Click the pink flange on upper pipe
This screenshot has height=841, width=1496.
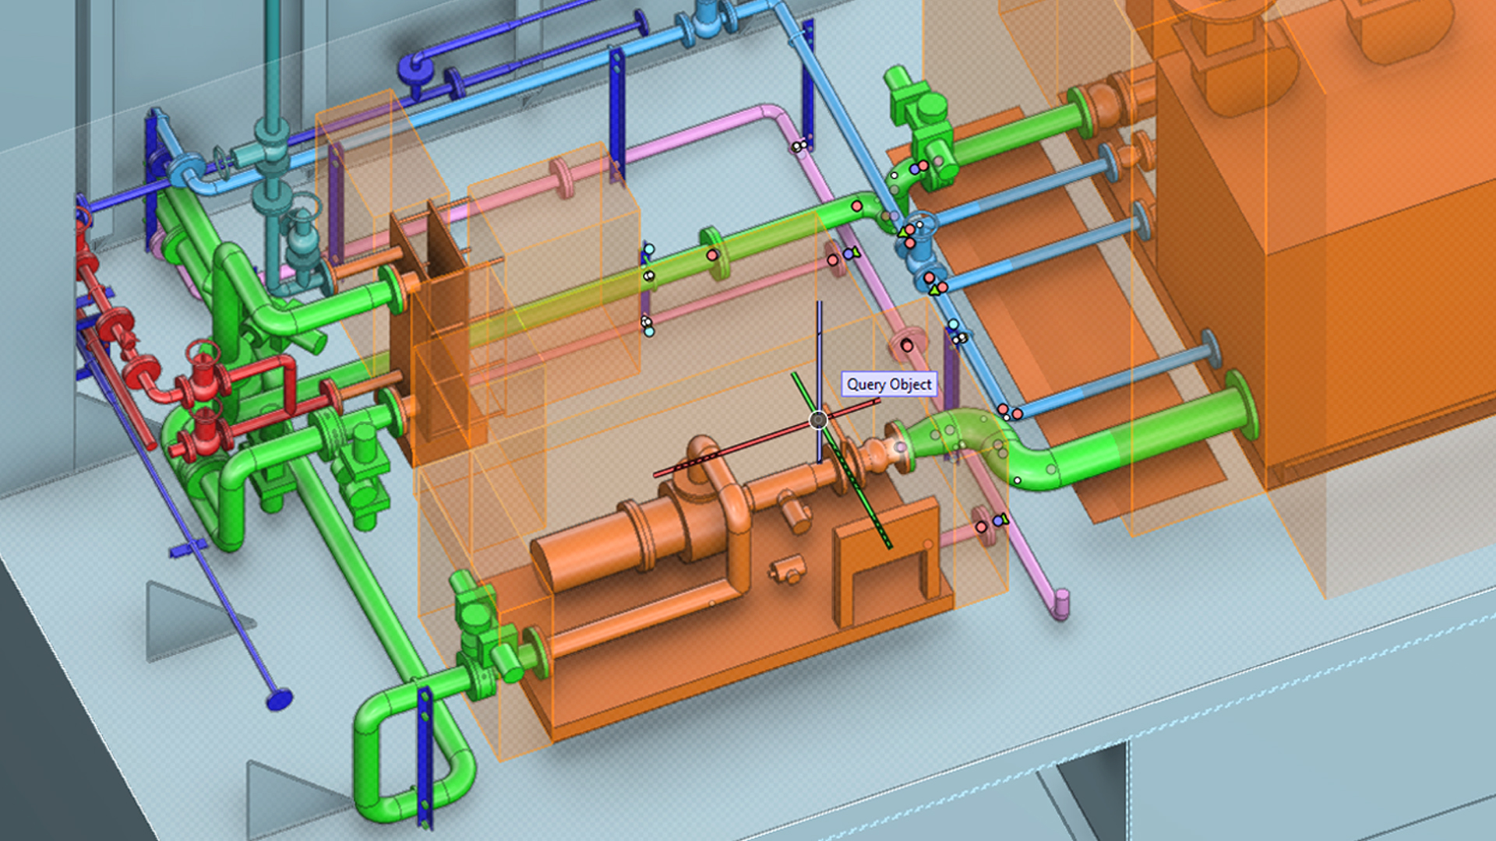562,178
